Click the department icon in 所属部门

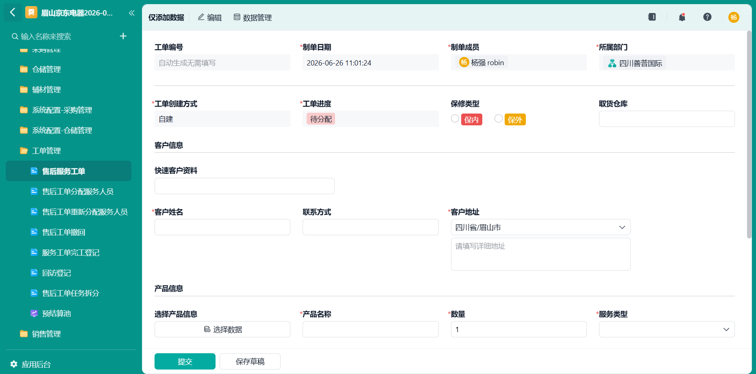[x=612, y=63]
